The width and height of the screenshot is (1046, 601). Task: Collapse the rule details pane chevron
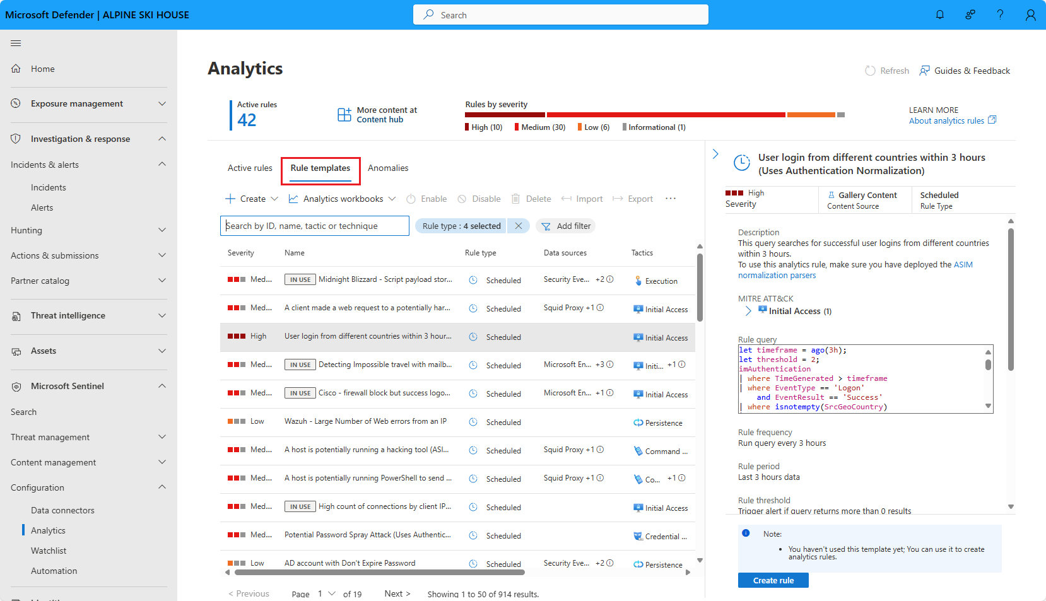click(x=715, y=154)
